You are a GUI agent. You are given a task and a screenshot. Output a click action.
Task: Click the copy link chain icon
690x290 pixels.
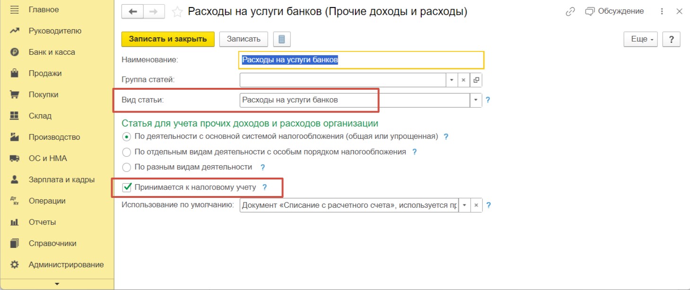point(570,12)
